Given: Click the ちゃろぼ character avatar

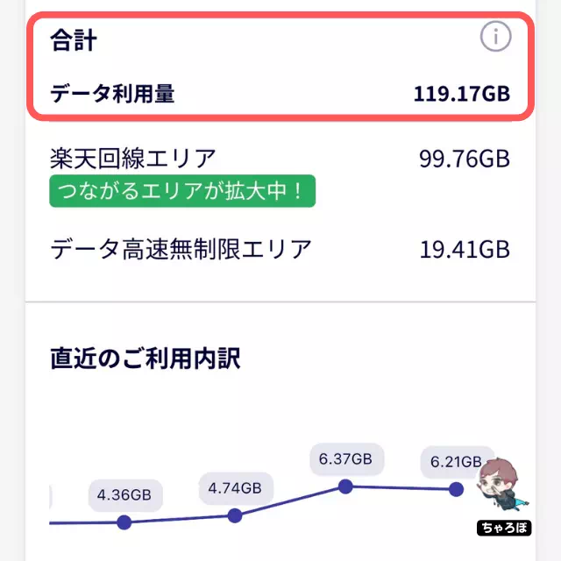Looking at the screenshot, I should (x=501, y=484).
